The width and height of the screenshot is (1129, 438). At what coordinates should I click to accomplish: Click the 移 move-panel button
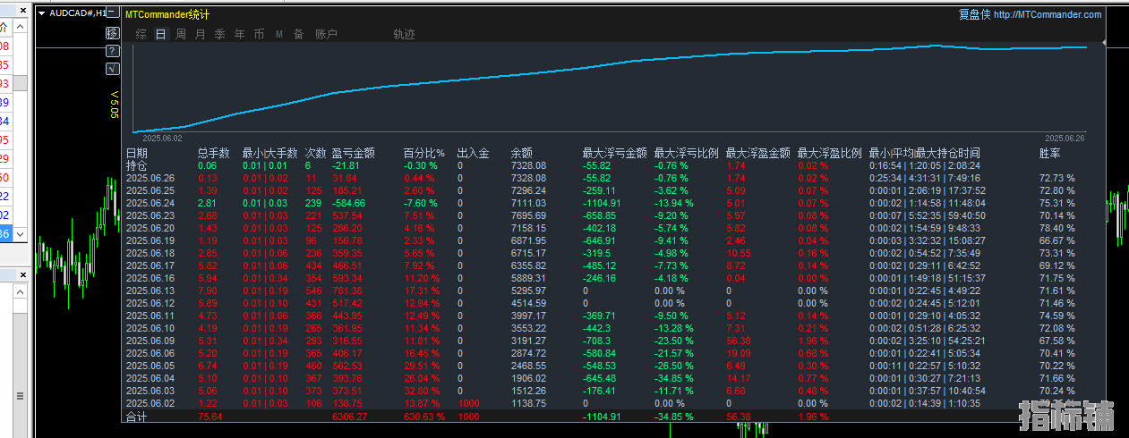[112, 33]
